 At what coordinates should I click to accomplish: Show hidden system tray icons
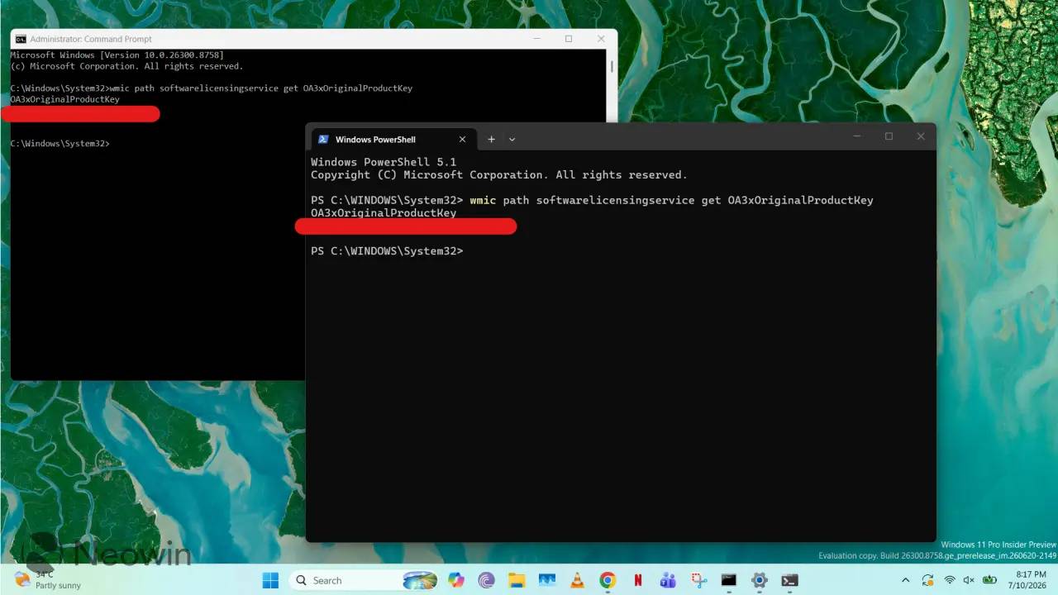(905, 580)
